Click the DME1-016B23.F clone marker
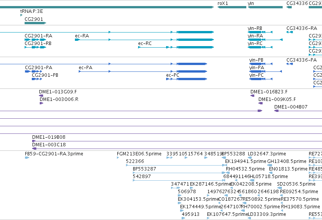322x220 pixels. (252, 96)
